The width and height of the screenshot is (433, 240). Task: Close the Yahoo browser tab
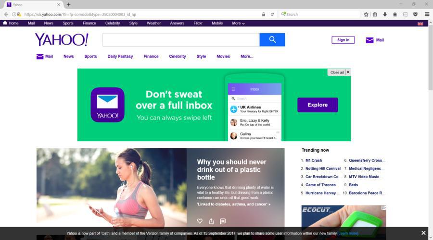[x=59, y=5]
